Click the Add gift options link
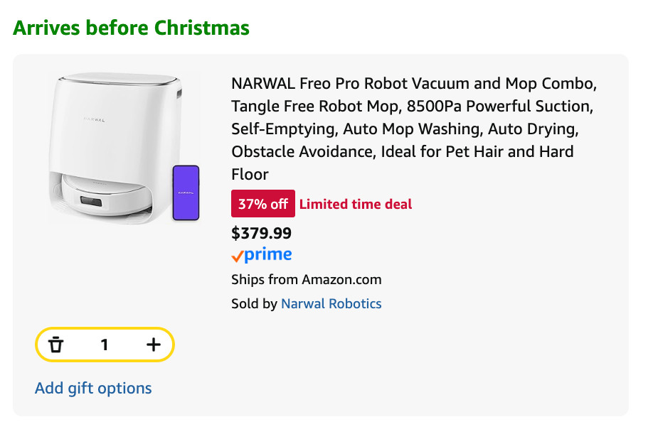 tap(92, 388)
